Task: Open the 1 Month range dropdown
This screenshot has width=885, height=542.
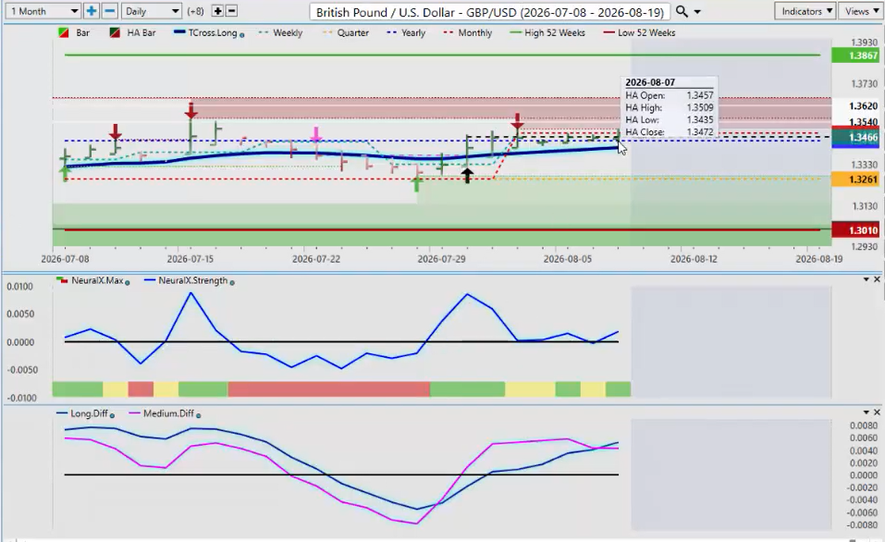Action: pyautogui.click(x=43, y=11)
